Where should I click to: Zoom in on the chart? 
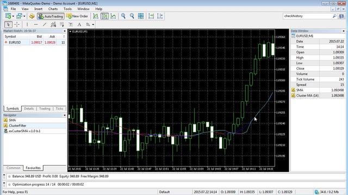click(123, 16)
